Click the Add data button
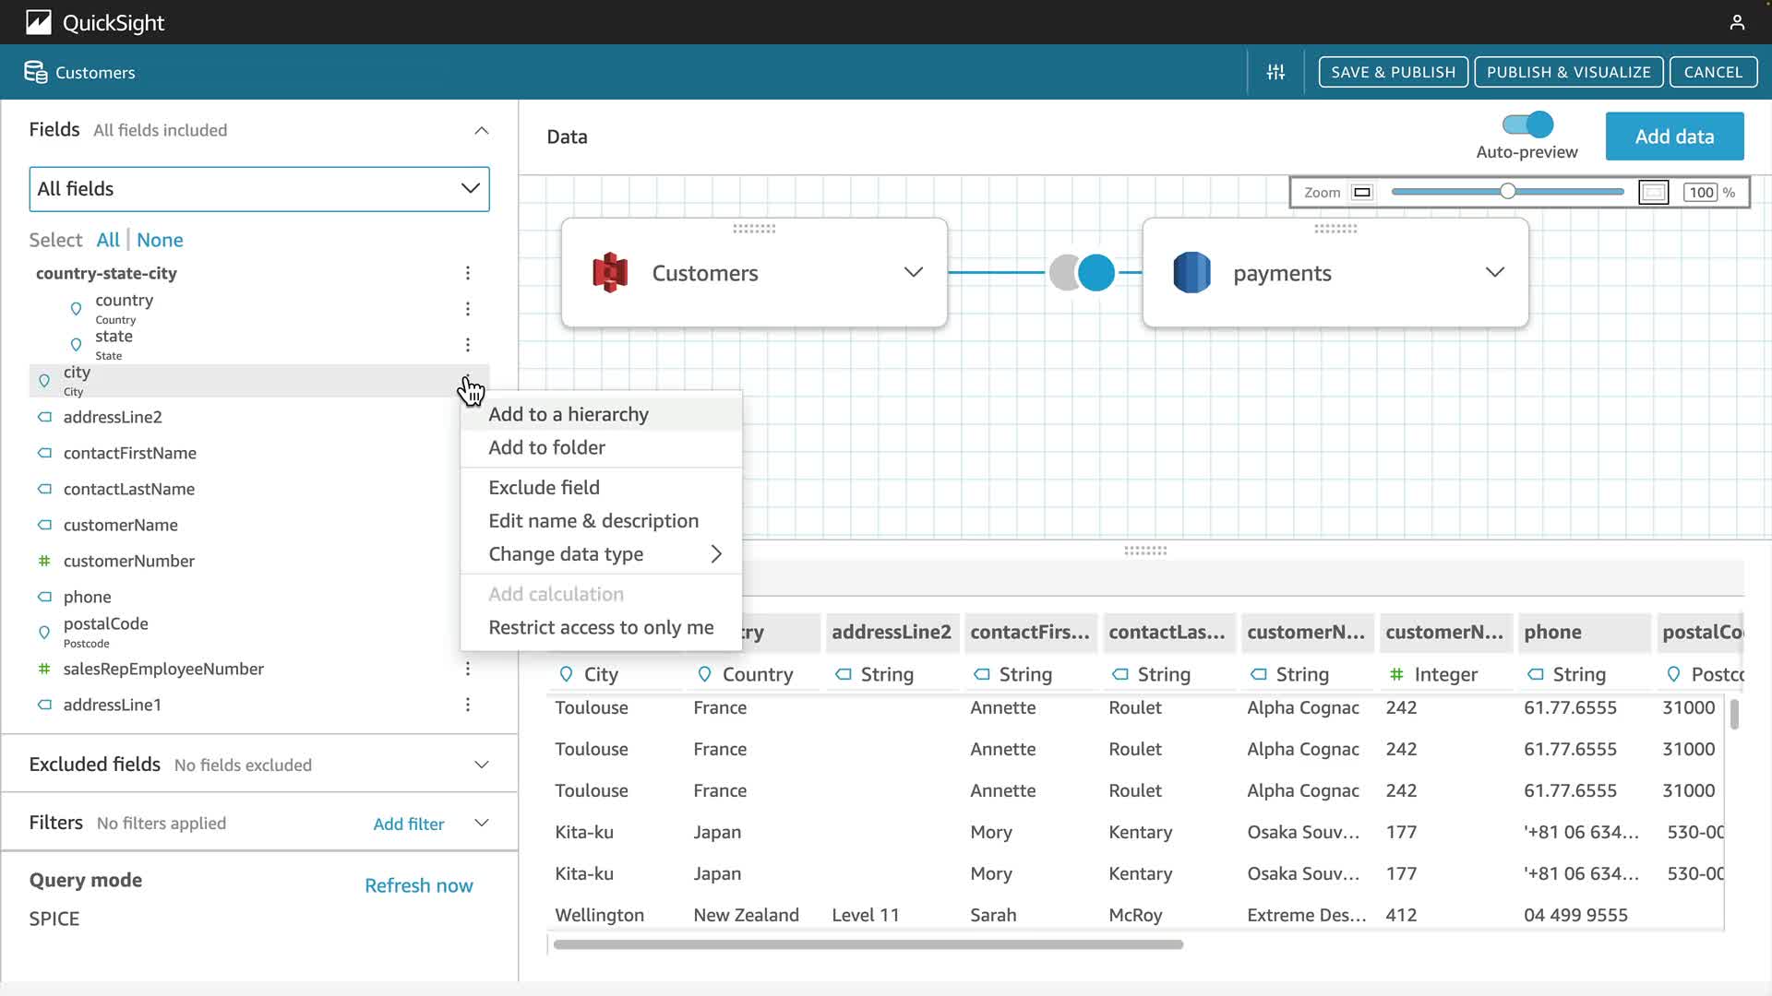This screenshot has height=996, width=1772. click(x=1674, y=136)
